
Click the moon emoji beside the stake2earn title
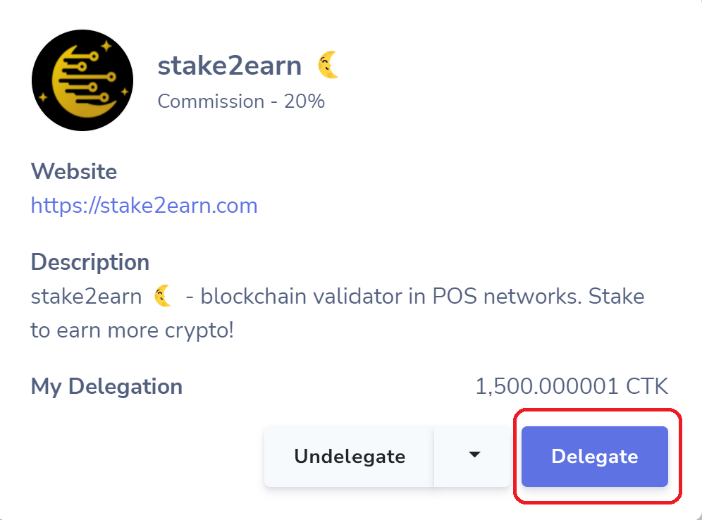328,66
